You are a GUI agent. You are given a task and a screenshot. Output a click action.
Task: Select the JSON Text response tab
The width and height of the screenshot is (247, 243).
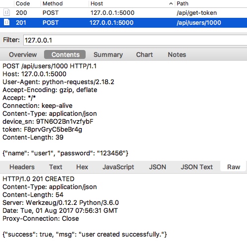[x=197, y=167]
